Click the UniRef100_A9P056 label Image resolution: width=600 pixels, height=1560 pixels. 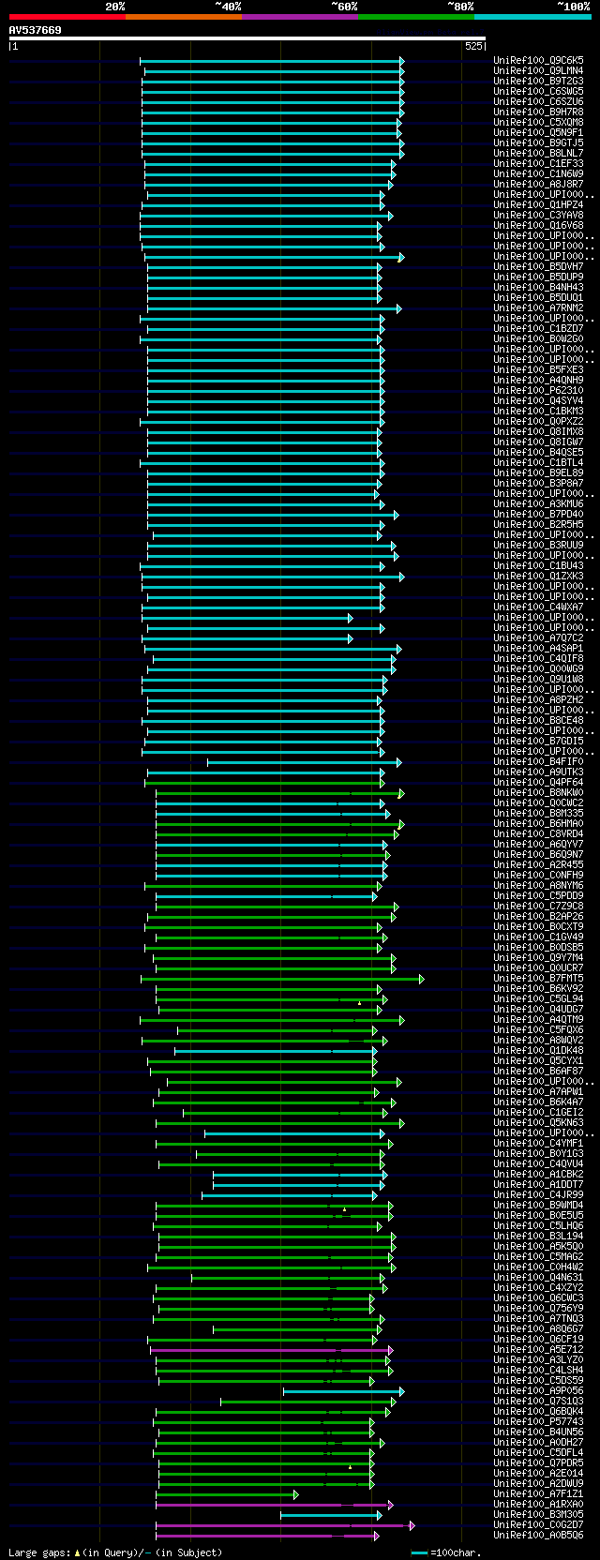coord(538,1391)
